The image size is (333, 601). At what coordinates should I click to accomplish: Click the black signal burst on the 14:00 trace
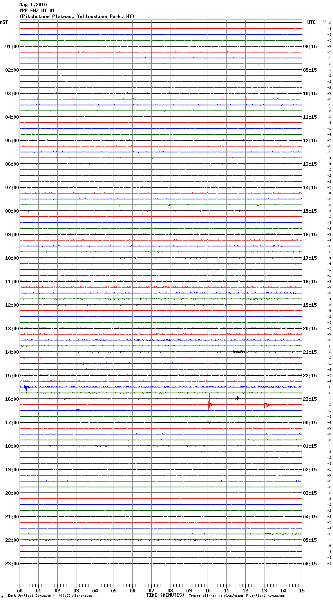[239, 351]
